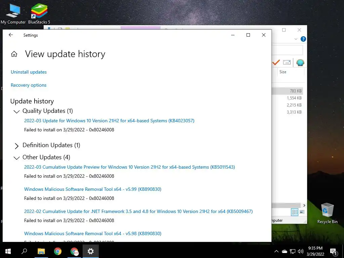344x258 pixels.
Task: Open Malicious Software Removal Tool v5.98 link
Action: point(93,233)
